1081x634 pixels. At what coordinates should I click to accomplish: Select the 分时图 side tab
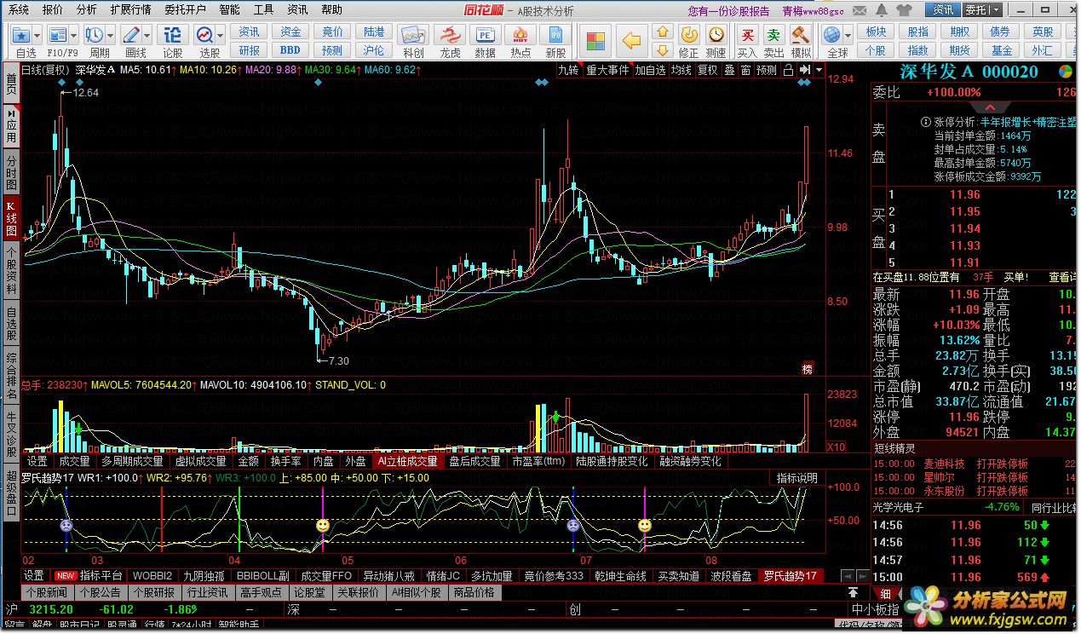click(x=11, y=172)
